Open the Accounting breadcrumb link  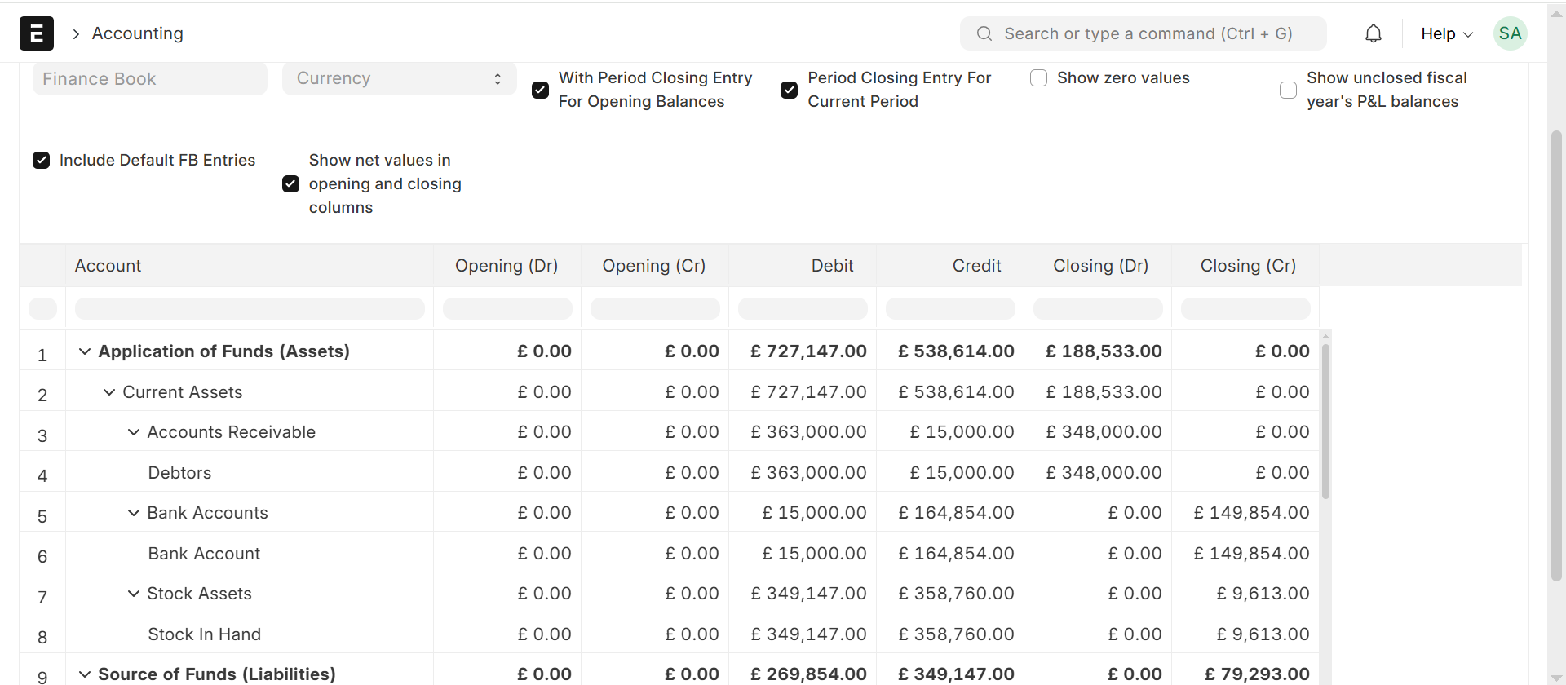point(137,33)
